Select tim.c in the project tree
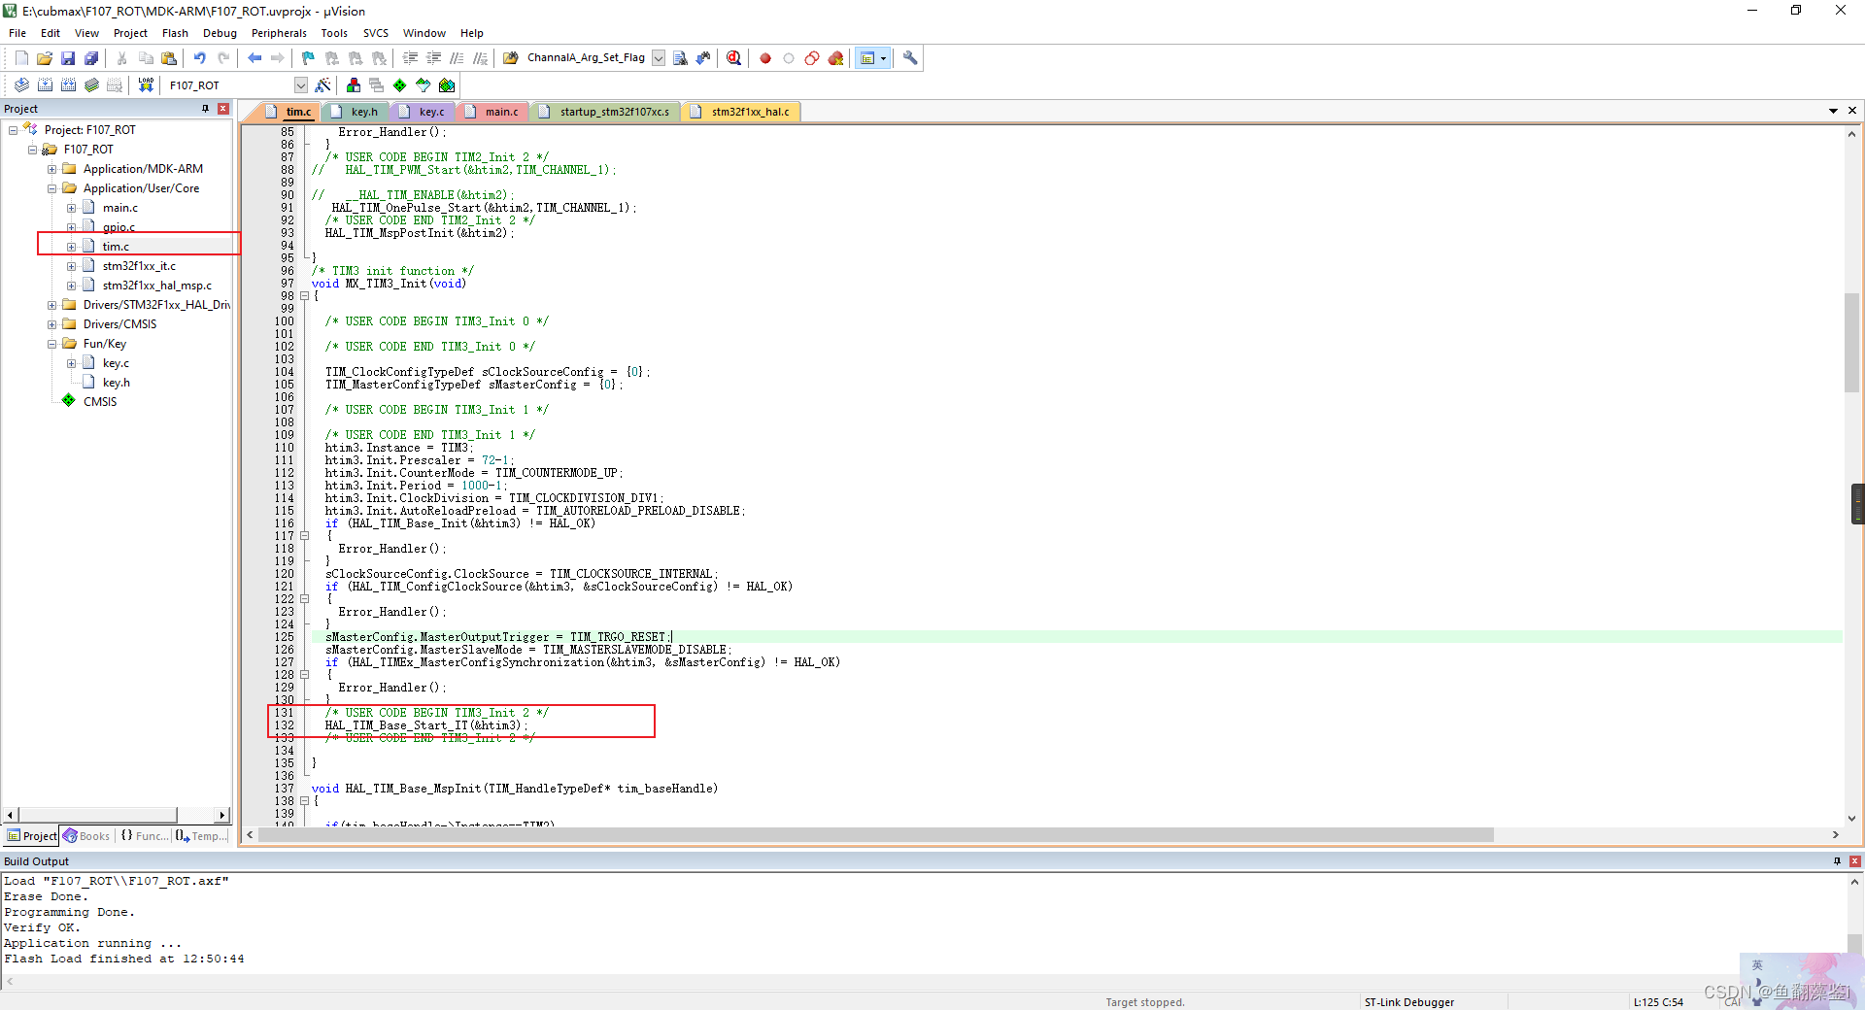 tap(116, 247)
